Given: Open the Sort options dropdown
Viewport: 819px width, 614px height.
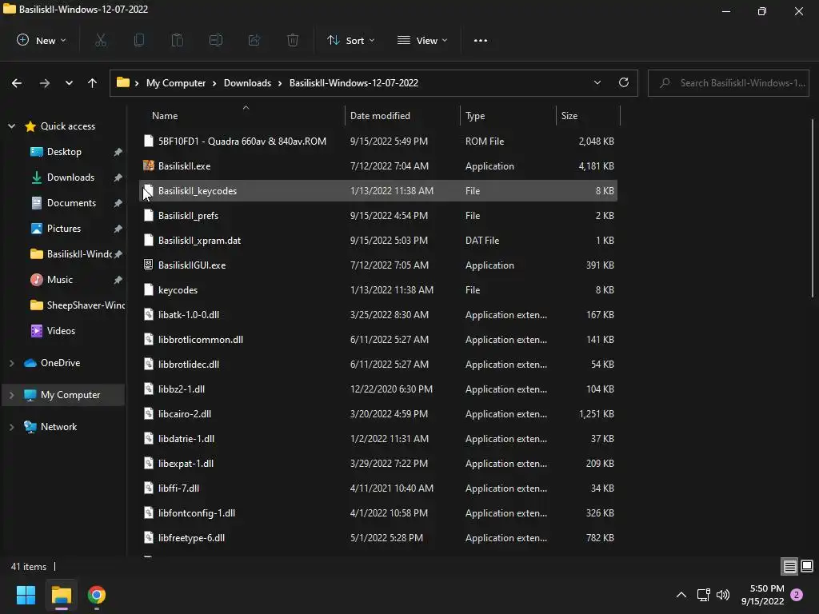Looking at the screenshot, I should pyautogui.click(x=350, y=40).
